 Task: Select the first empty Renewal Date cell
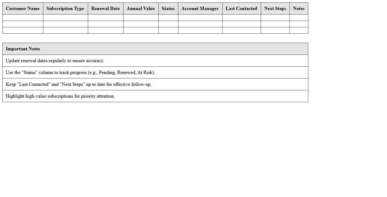click(105, 18)
